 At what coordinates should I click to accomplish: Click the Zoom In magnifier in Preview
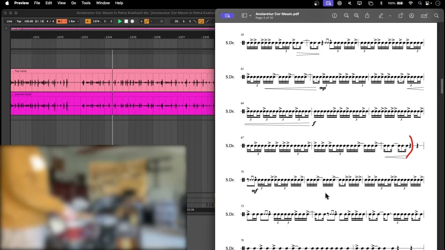point(356,16)
